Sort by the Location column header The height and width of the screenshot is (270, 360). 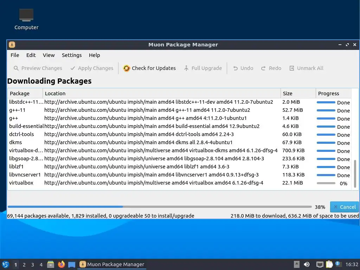pyautogui.click(x=162, y=94)
